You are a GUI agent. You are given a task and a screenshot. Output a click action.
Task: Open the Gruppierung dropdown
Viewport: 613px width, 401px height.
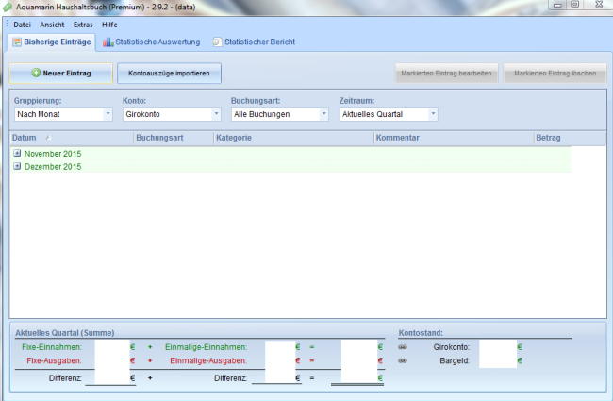coord(108,114)
